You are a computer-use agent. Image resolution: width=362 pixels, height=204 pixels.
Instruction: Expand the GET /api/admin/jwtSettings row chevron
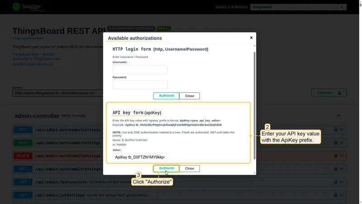[342, 195]
